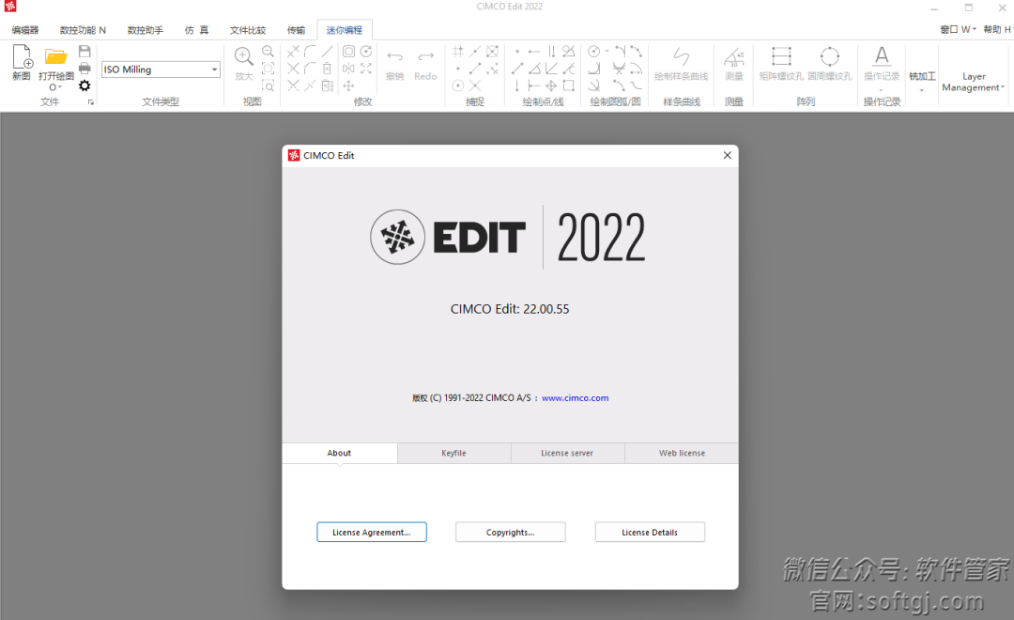Select the scale expanding-arrows icon in 修改

[x=366, y=68]
